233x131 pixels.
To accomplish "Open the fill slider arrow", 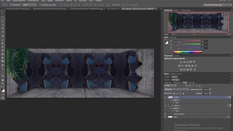I will (210, 94).
